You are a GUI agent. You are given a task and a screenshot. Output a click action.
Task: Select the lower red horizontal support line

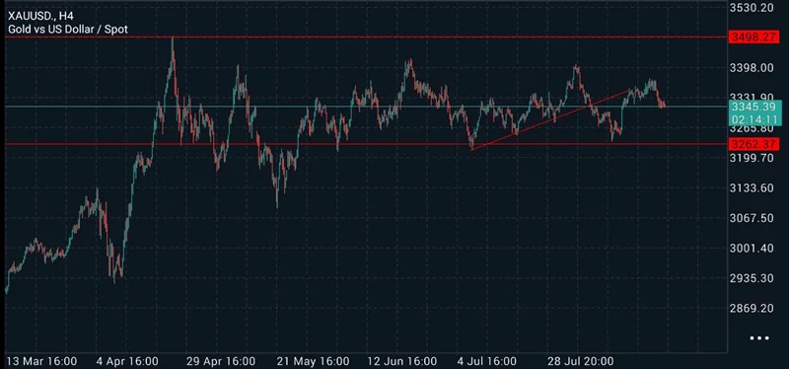(x=366, y=144)
